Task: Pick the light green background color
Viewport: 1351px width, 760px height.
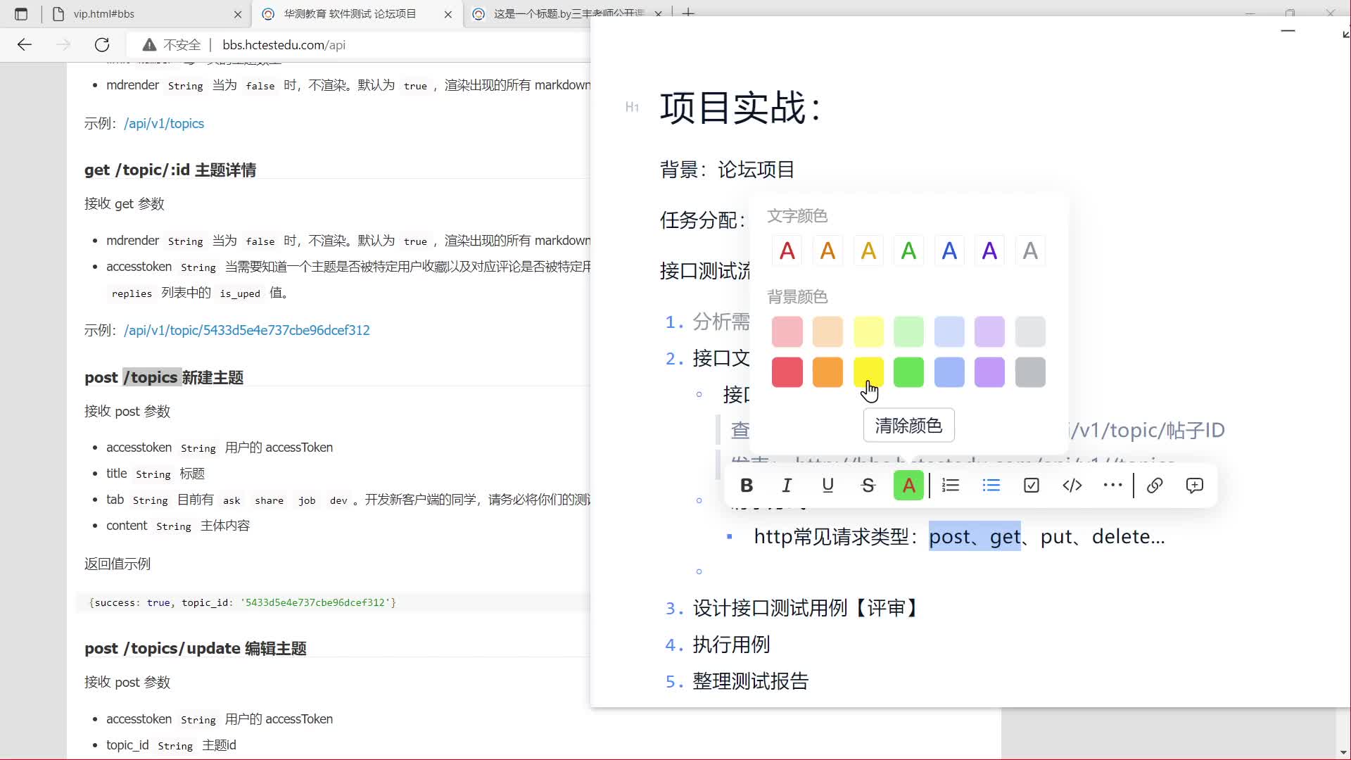Action: (908, 331)
